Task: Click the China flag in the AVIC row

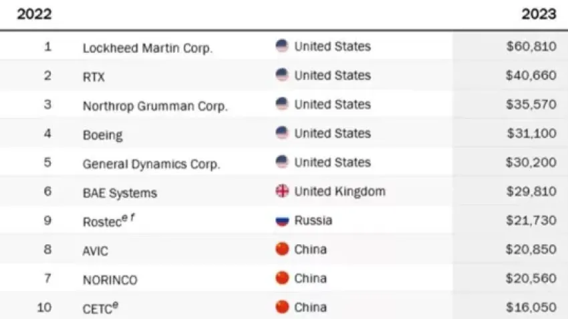Action: (282, 250)
